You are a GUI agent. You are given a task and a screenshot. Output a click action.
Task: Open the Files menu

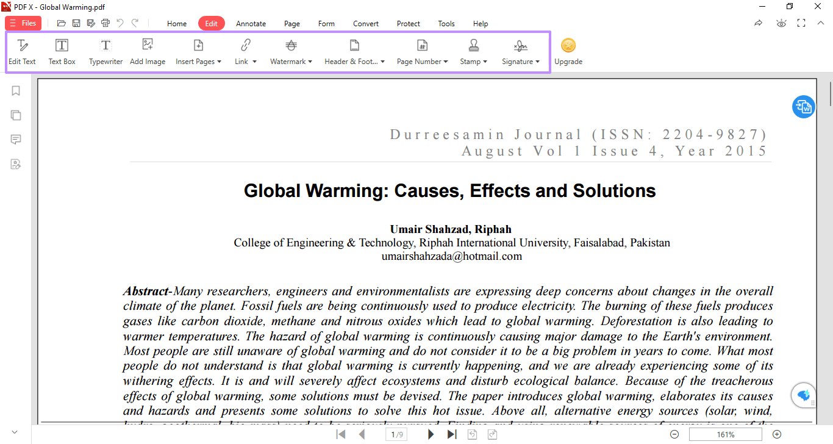(23, 23)
